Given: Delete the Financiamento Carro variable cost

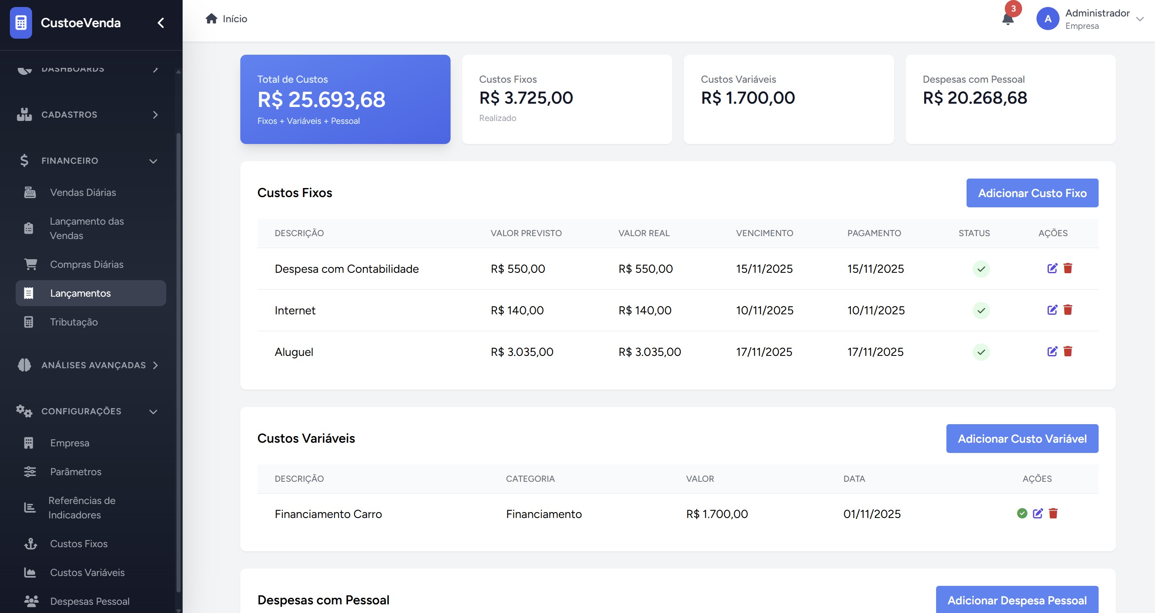Looking at the screenshot, I should (1053, 513).
